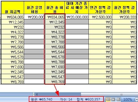Select ₩6,566 in the 월 지급액 column
Viewport: 138px width, 102px height.
12,47
